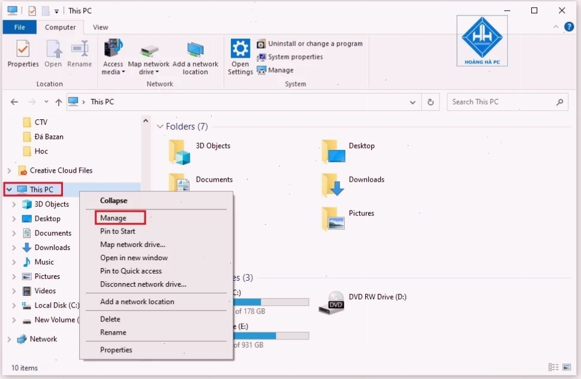Select DVD RW Drive (D:)
This screenshot has height=379, width=581.
362,303
